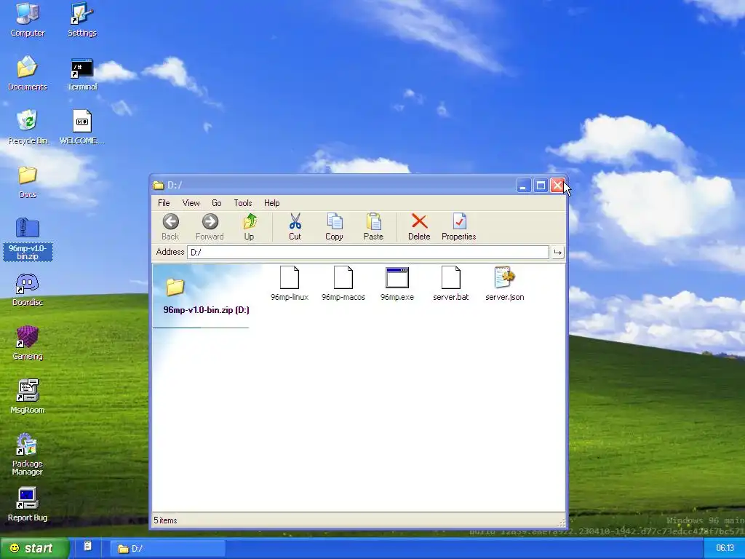Click the address Go arrow button

click(558, 253)
